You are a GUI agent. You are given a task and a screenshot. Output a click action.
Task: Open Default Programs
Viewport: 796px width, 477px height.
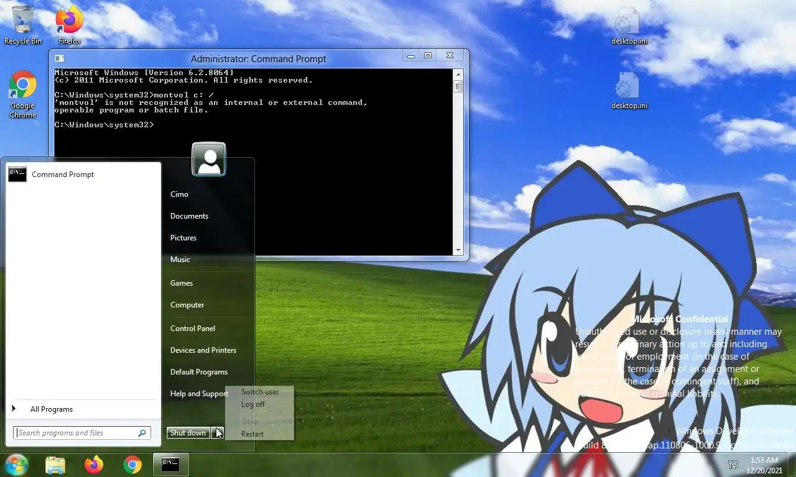[x=199, y=372]
